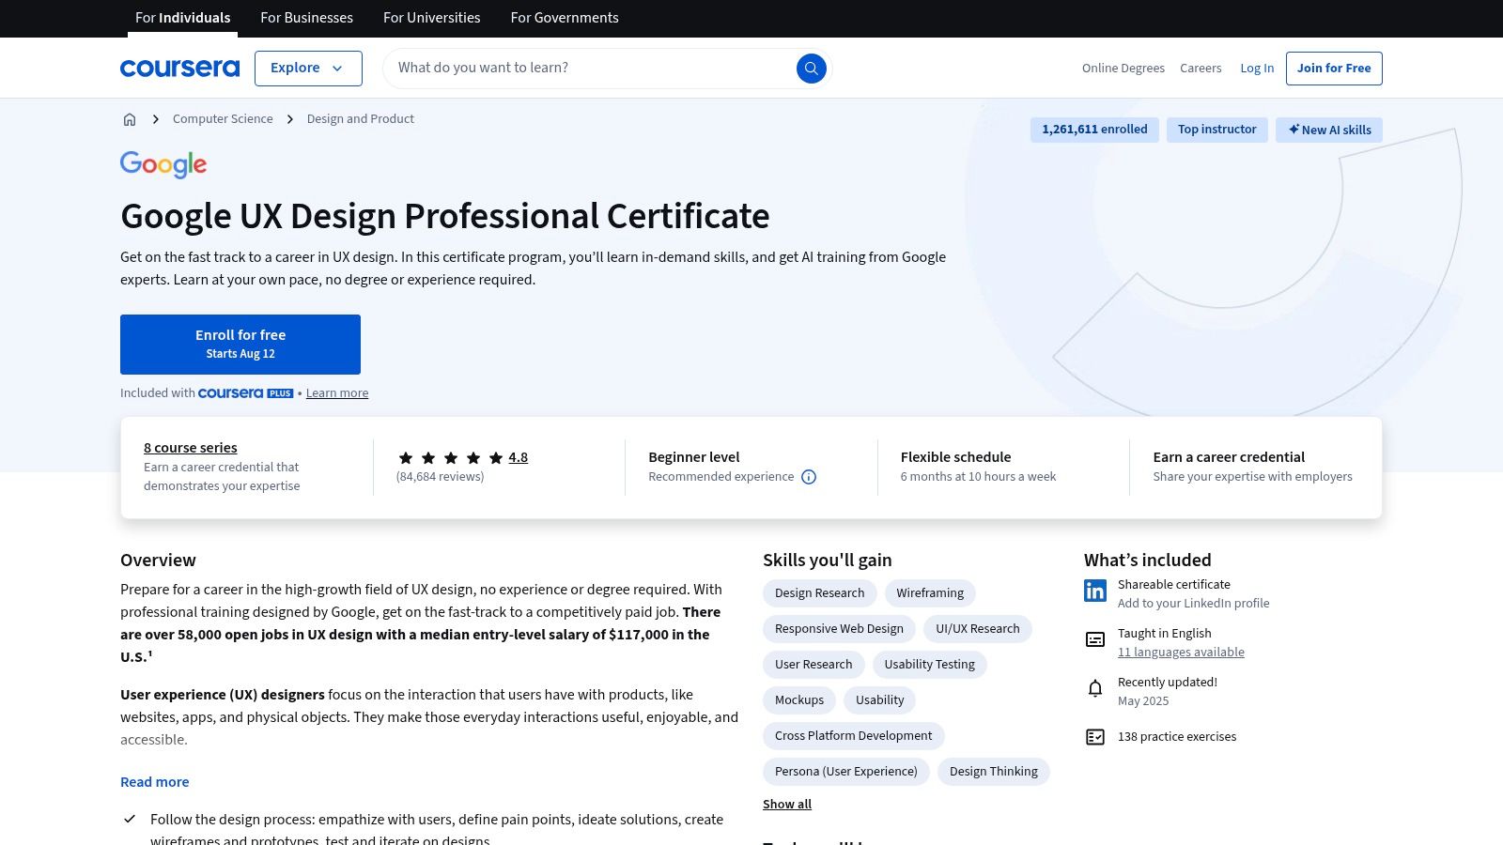
Task: Click the Wireframing skill tag
Action: pyautogui.click(x=930, y=593)
